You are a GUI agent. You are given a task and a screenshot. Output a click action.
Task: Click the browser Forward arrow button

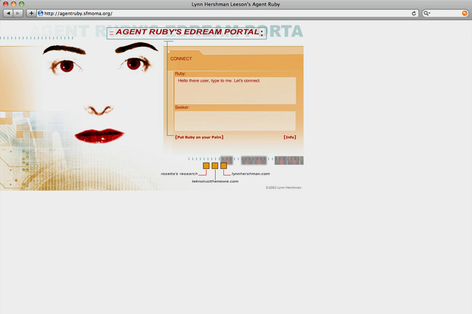click(x=18, y=13)
